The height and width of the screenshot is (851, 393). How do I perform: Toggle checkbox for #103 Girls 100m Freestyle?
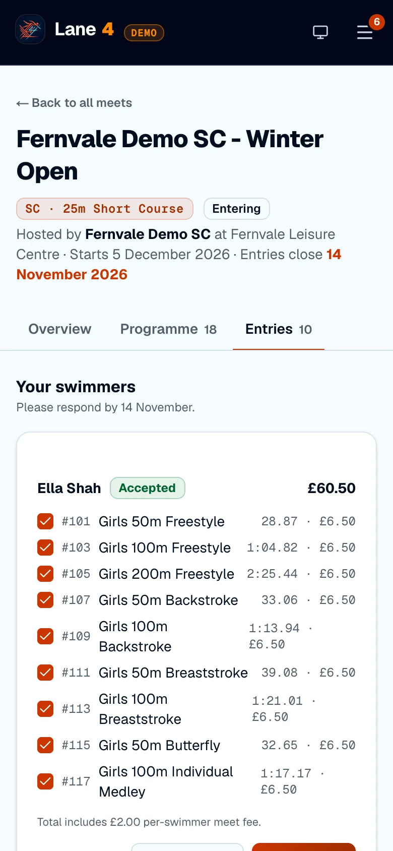tap(45, 548)
